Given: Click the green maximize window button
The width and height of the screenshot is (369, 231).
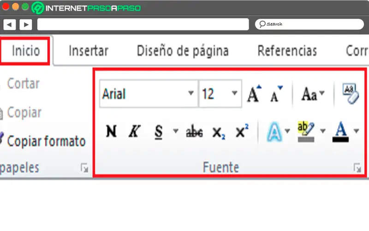Looking at the screenshot, I should click(25, 6).
